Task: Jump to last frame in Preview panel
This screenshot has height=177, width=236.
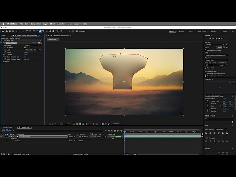Action: tap(222, 38)
